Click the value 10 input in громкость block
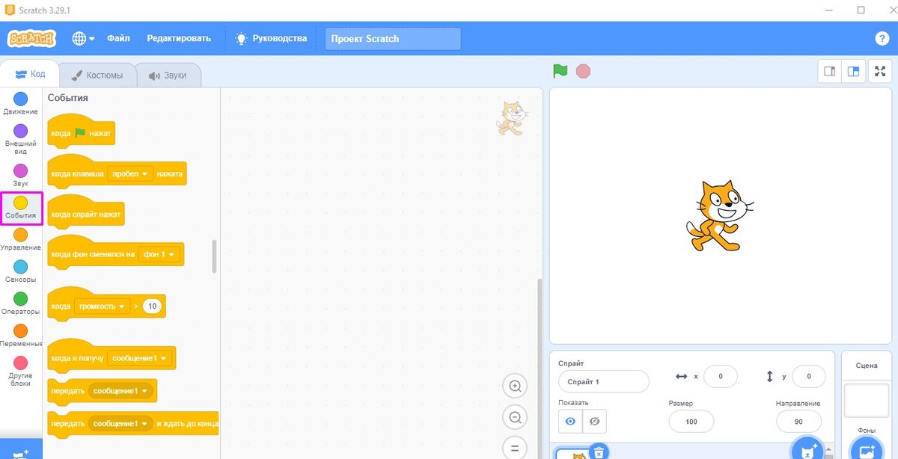 (153, 306)
